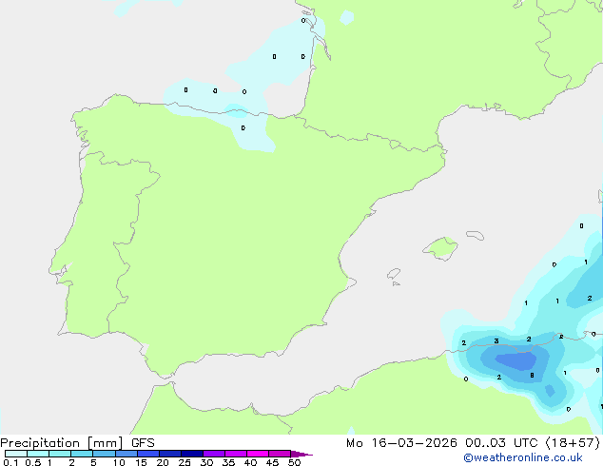The height and width of the screenshot is (466, 603).
Task: Select the 0.5–1 mm legend color swatch
Action: click(x=38, y=454)
